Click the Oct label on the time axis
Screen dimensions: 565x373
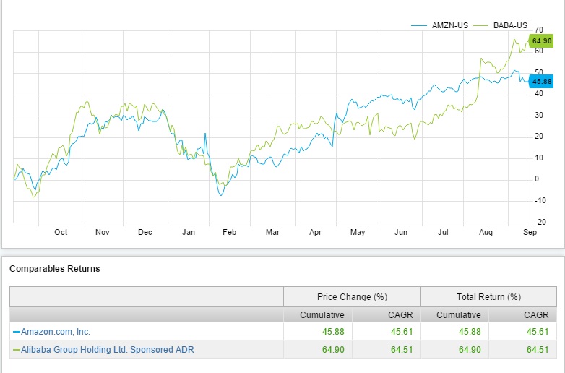[61, 232]
